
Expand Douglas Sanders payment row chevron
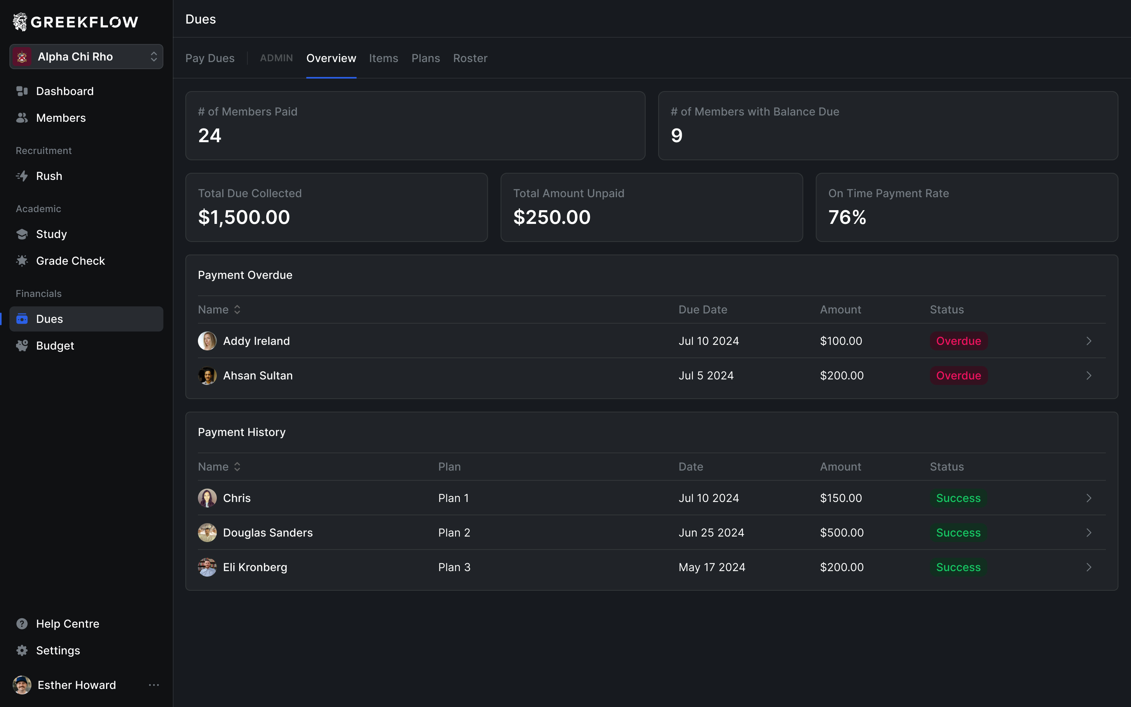point(1089,533)
